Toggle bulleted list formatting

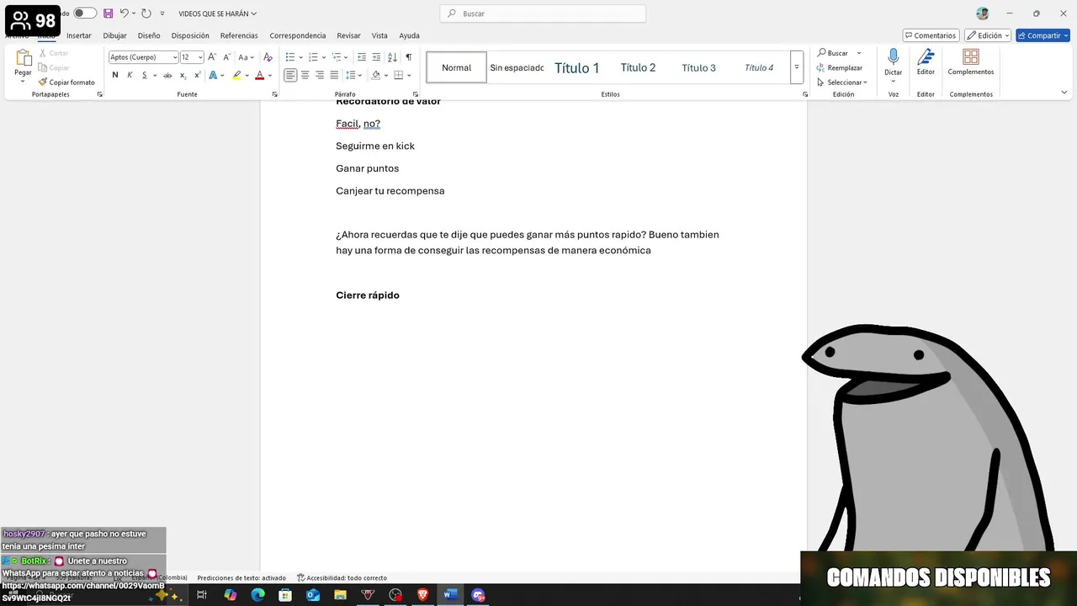(290, 57)
